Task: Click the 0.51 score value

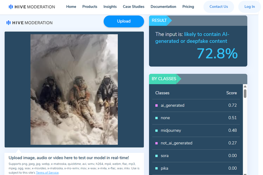Action: [x=232, y=118]
